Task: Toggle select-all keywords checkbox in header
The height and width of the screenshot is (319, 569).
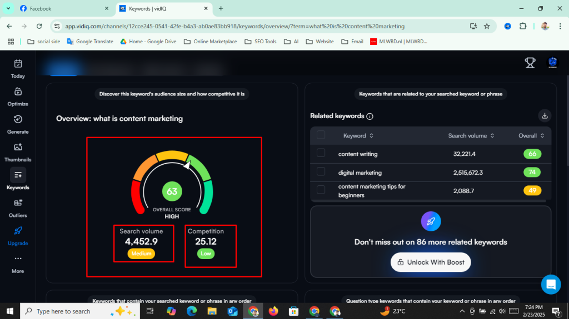Action: (x=321, y=135)
